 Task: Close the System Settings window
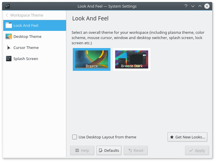[207, 6]
